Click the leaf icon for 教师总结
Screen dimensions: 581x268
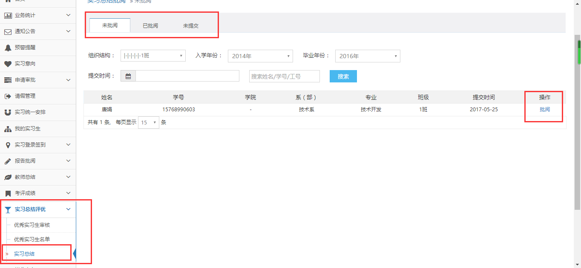click(8, 177)
